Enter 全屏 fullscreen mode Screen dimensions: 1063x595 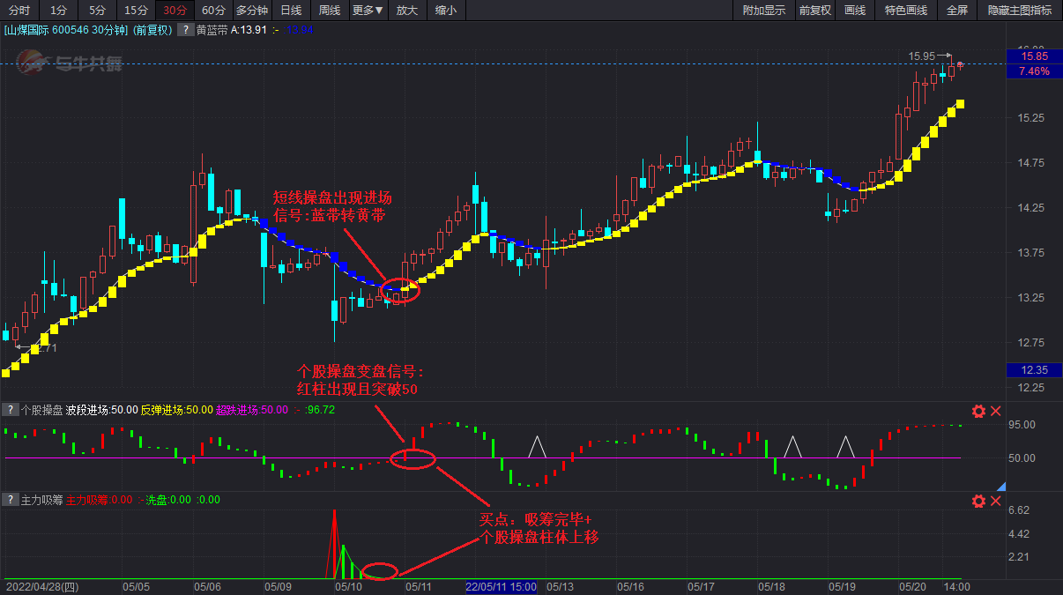coord(957,11)
